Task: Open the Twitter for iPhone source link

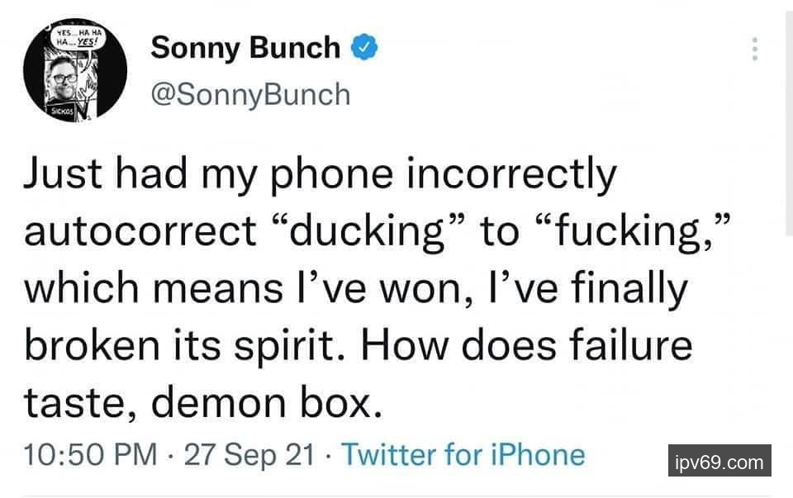Action: (463, 455)
